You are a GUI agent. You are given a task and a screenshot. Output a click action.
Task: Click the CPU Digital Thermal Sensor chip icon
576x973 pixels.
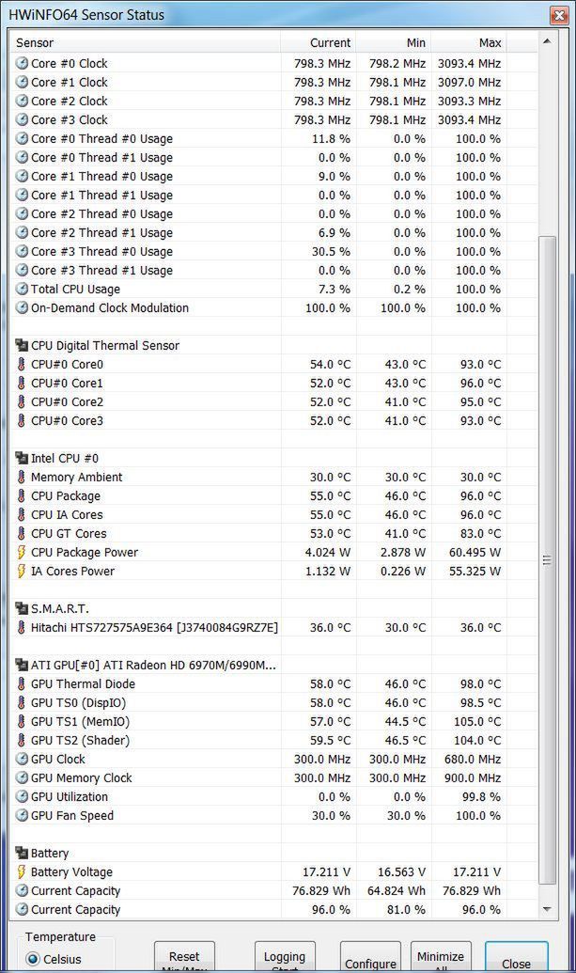coord(22,345)
